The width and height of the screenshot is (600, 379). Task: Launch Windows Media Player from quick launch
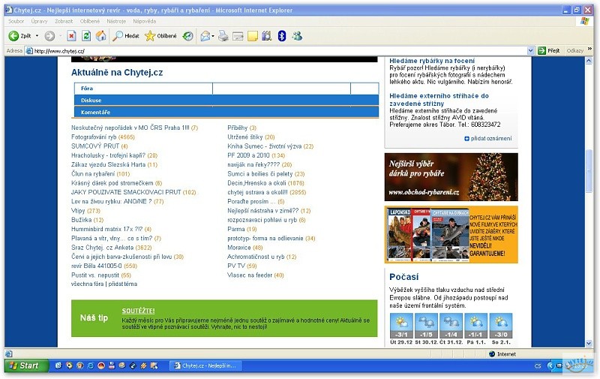(69, 365)
